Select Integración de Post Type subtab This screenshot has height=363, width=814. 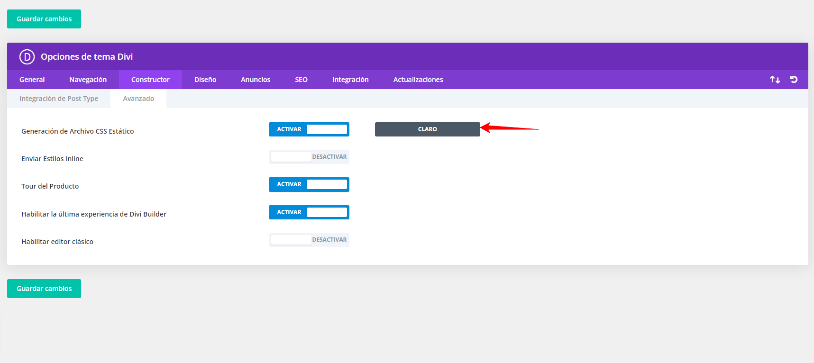[59, 99]
